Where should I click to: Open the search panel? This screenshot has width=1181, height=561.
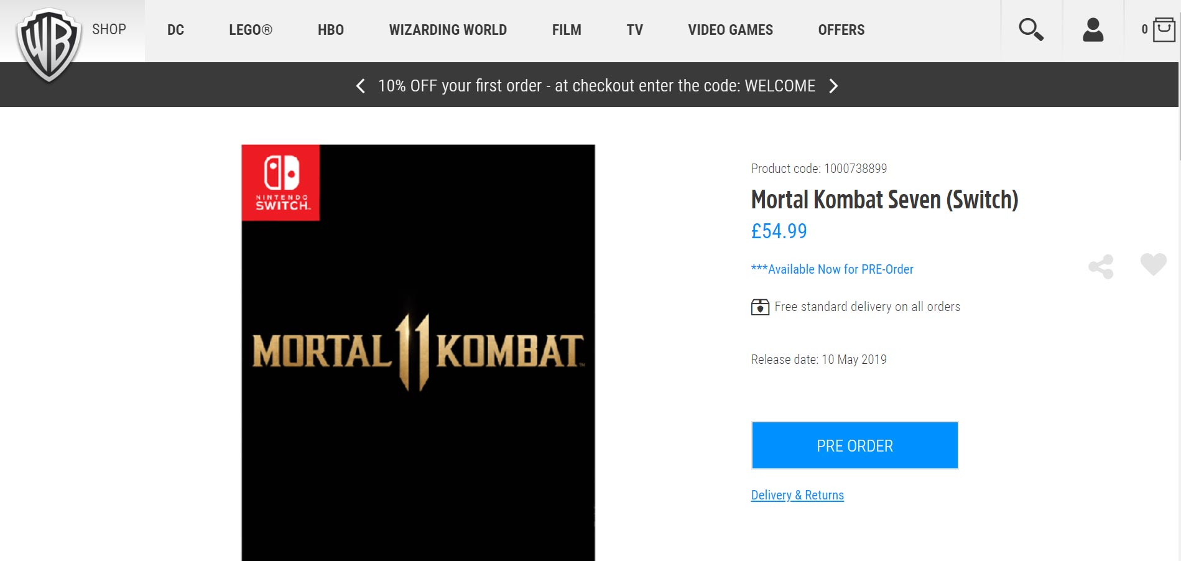pos(1031,29)
